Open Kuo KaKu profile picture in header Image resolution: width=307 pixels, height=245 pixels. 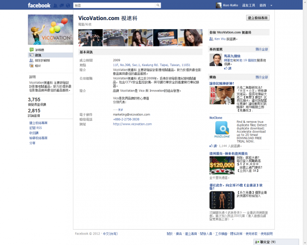tap(219, 5)
